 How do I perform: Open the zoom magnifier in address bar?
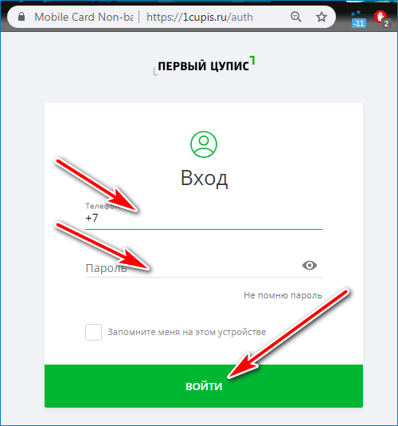(296, 17)
